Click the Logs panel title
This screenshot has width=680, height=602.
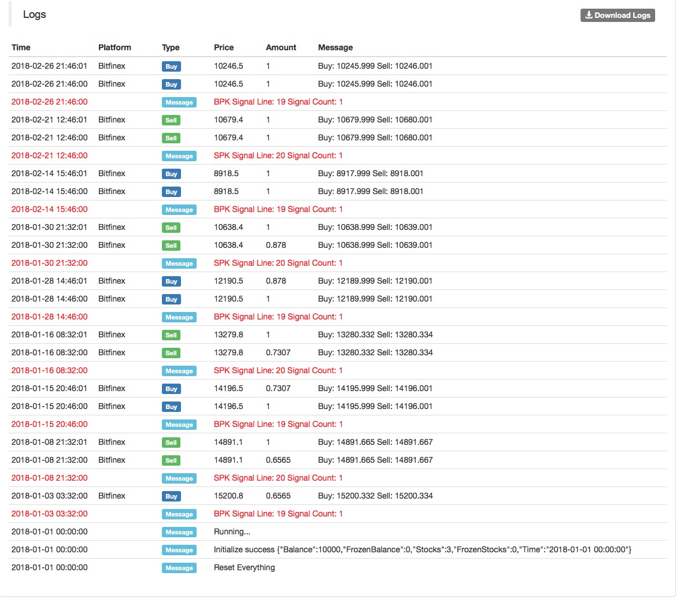(x=34, y=14)
